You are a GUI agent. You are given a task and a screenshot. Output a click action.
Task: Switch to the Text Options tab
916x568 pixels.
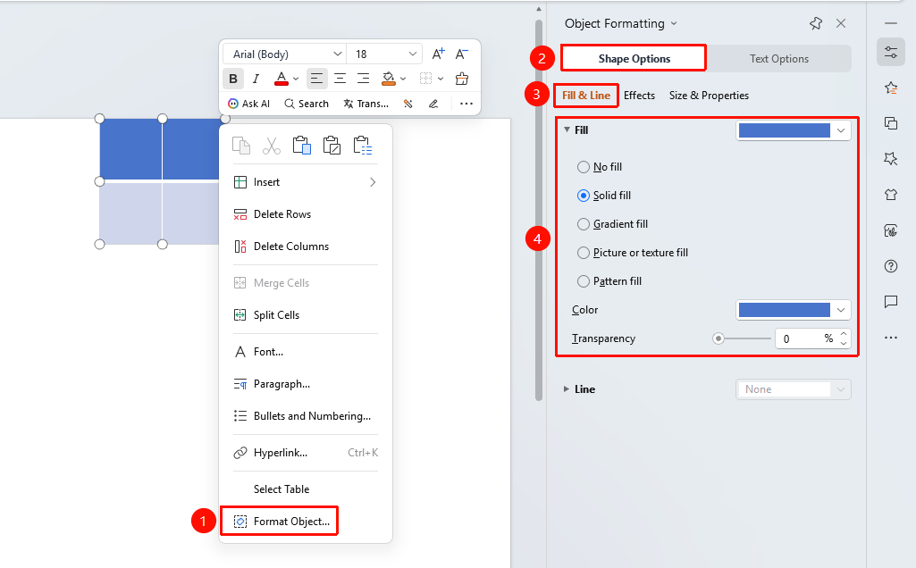pos(778,58)
